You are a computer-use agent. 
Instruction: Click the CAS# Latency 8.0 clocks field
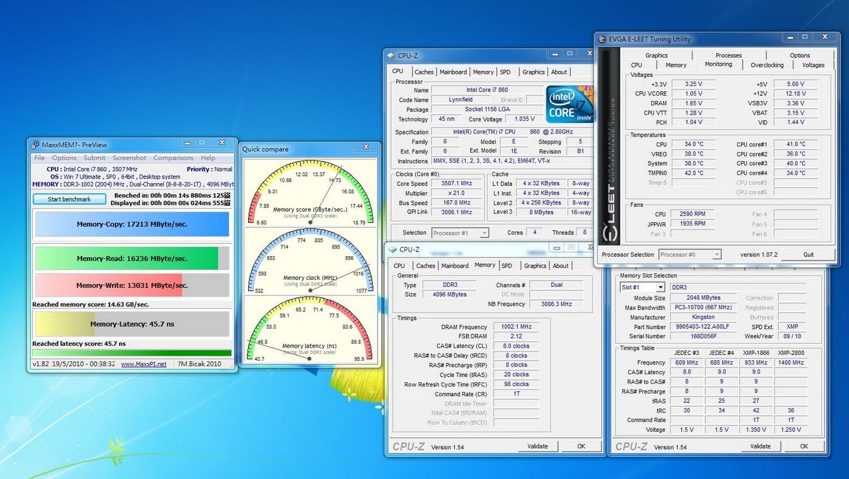tap(517, 346)
